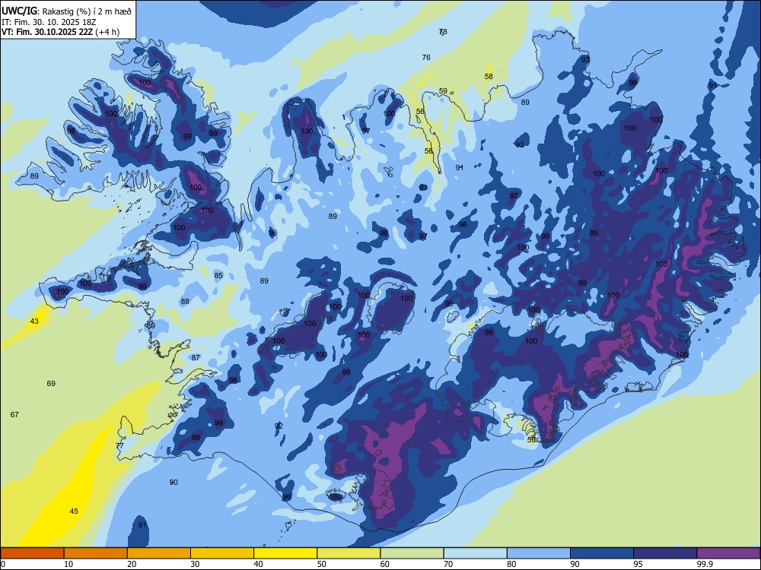This screenshot has height=570, width=761.
Task: Click the legend scale label 60
Action: 385,564
